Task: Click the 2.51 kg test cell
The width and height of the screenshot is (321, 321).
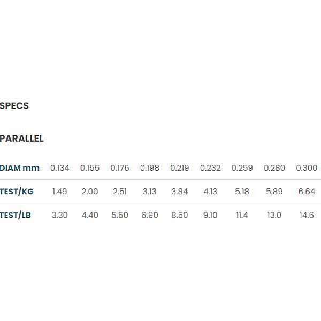Action: coord(120,192)
